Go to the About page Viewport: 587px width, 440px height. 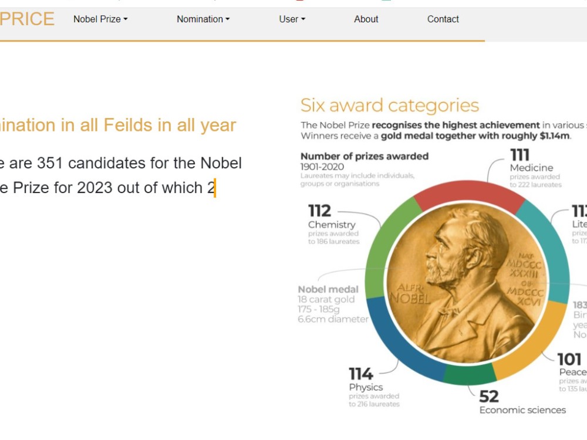366,19
